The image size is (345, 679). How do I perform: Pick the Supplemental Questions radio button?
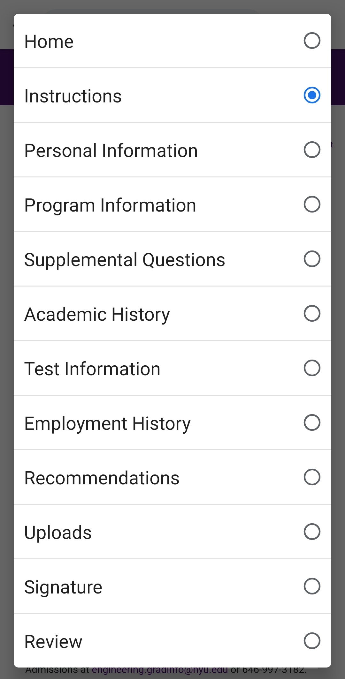312,259
